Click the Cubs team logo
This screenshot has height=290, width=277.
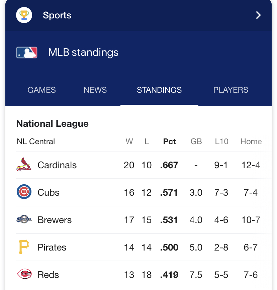point(24,192)
